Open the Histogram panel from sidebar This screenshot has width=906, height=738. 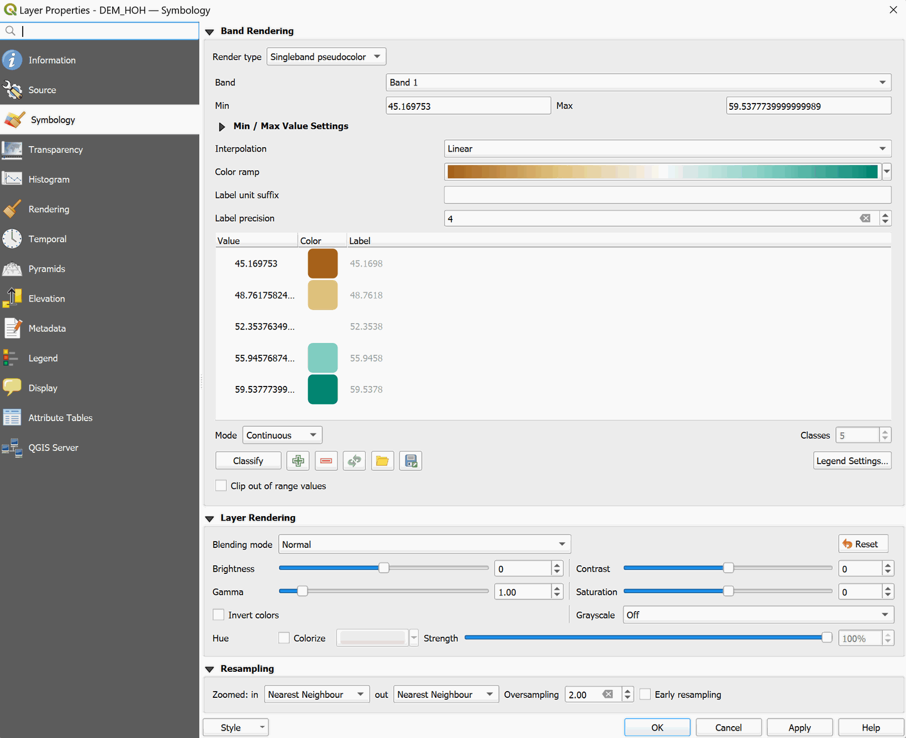[49, 179]
